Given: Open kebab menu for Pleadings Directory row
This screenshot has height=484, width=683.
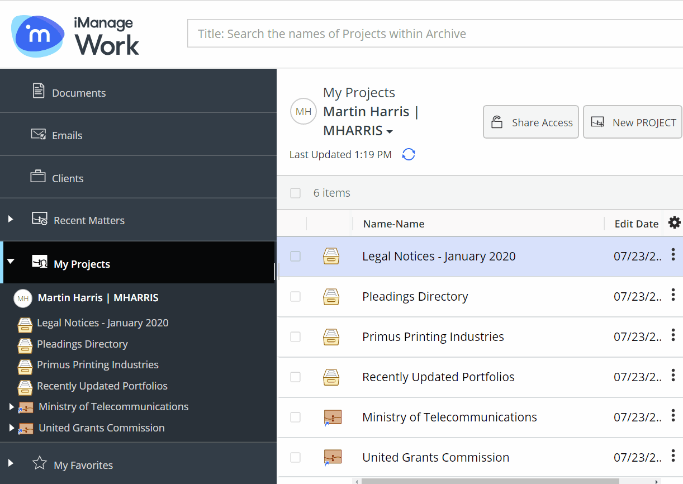Looking at the screenshot, I should click(673, 295).
